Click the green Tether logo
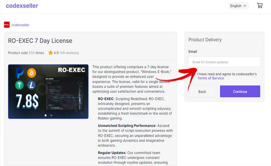This screenshot has width=271, height=166. pos(19,85)
